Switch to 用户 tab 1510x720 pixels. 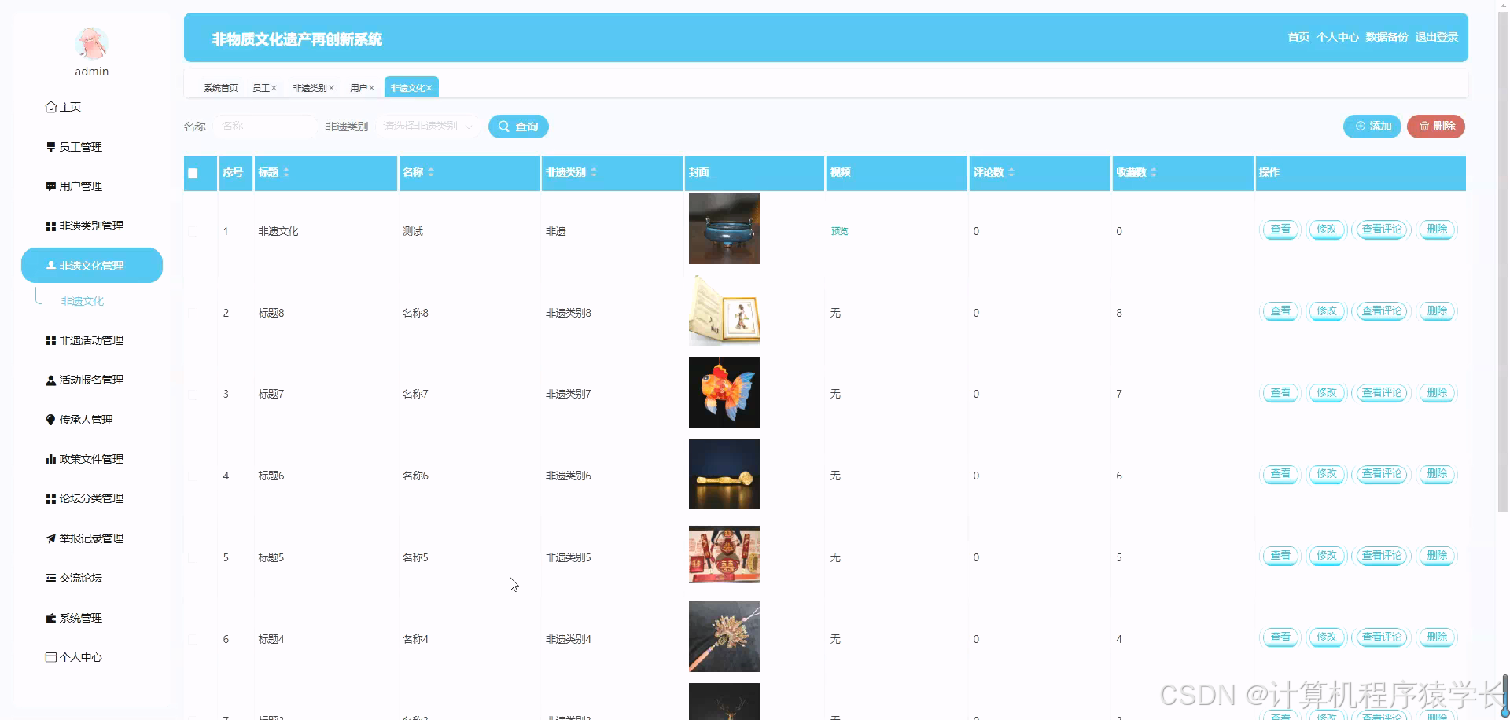[358, 88]
